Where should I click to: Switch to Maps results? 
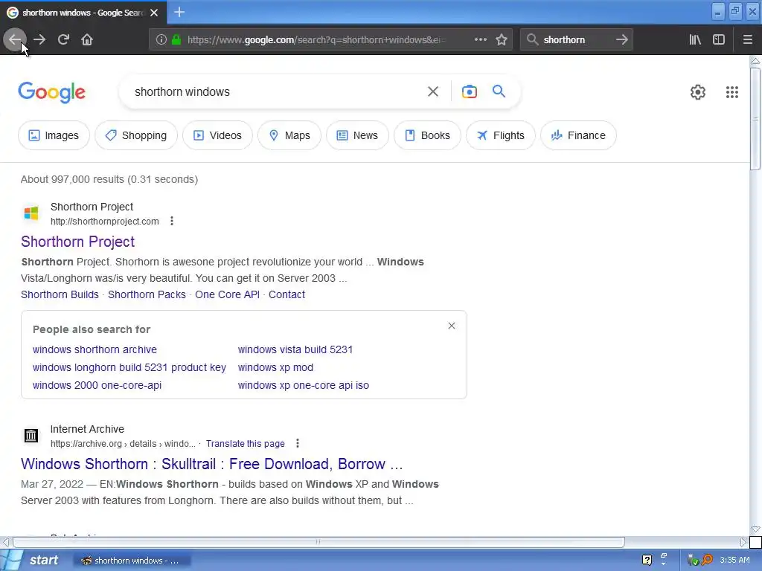pyautogui.click(x=289, y=135)
